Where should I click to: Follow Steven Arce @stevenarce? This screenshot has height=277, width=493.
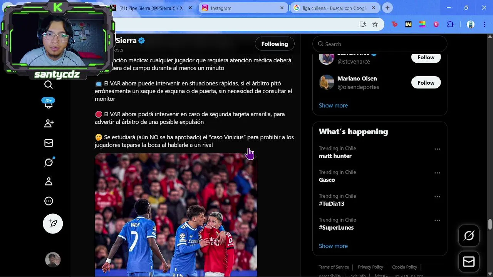(x=426, y=57)
